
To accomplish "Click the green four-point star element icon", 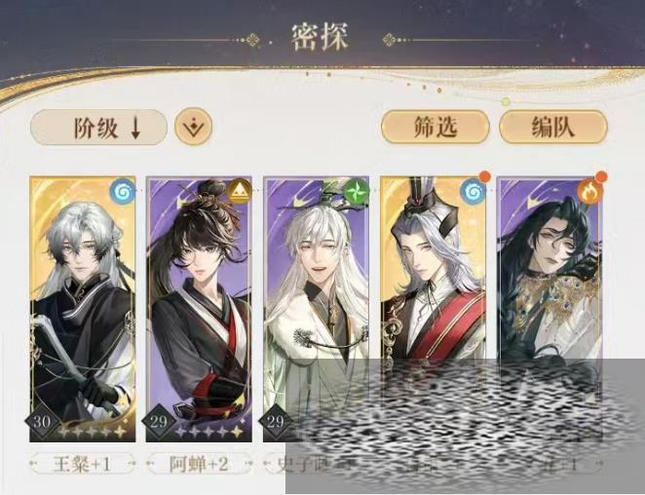I will (357, 191).
